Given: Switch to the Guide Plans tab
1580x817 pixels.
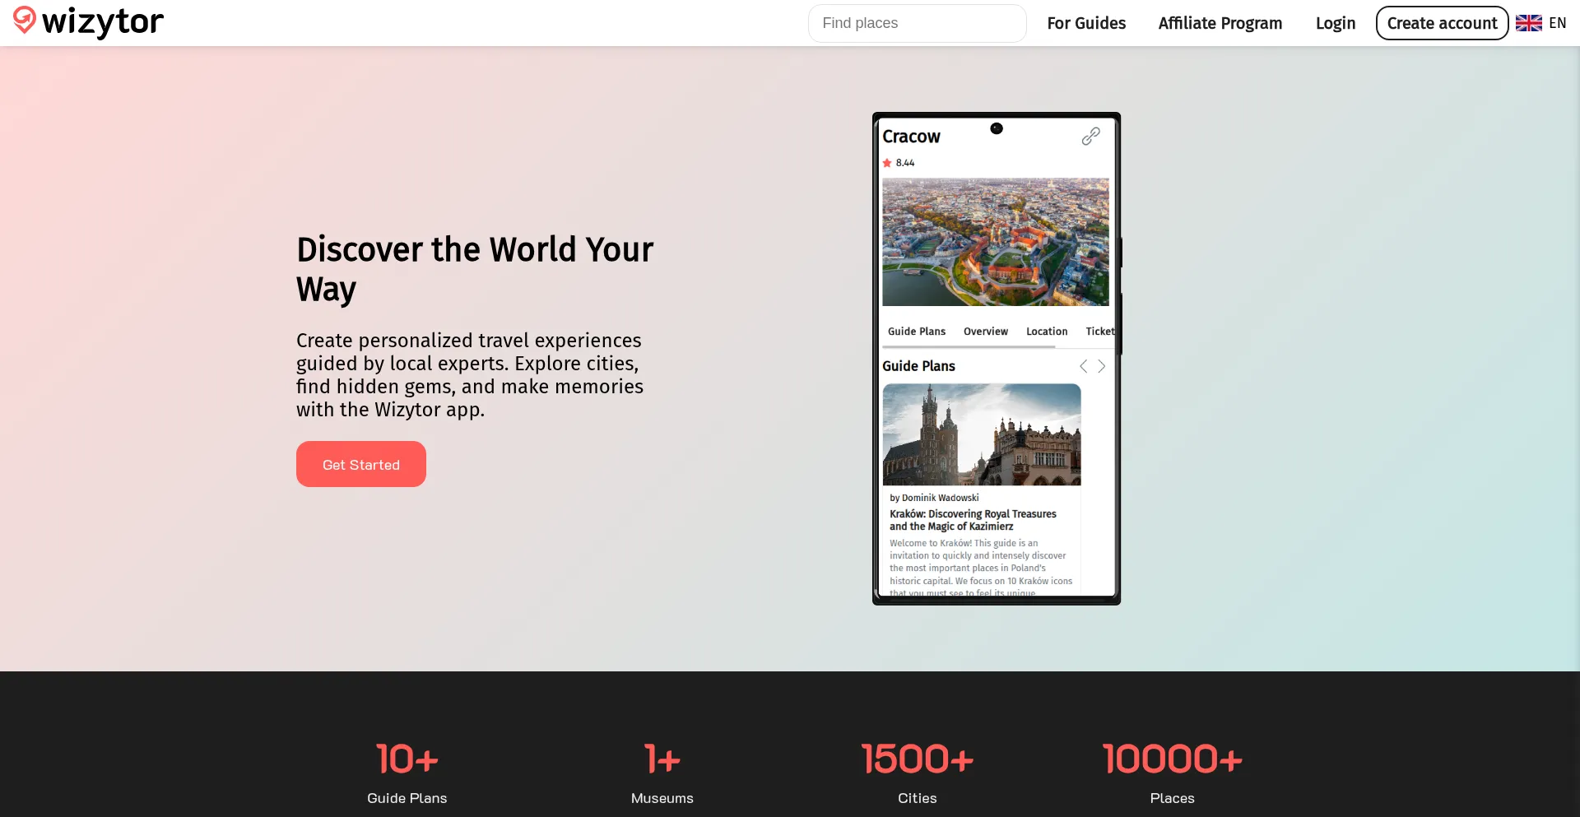Looking at the screenshot, I should 917,332.
